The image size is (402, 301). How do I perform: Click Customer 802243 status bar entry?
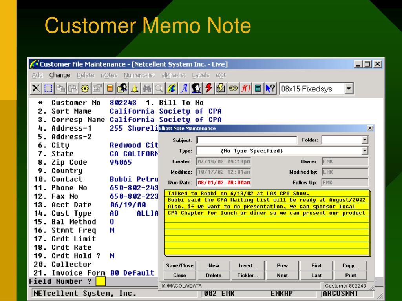pos(345,286)
